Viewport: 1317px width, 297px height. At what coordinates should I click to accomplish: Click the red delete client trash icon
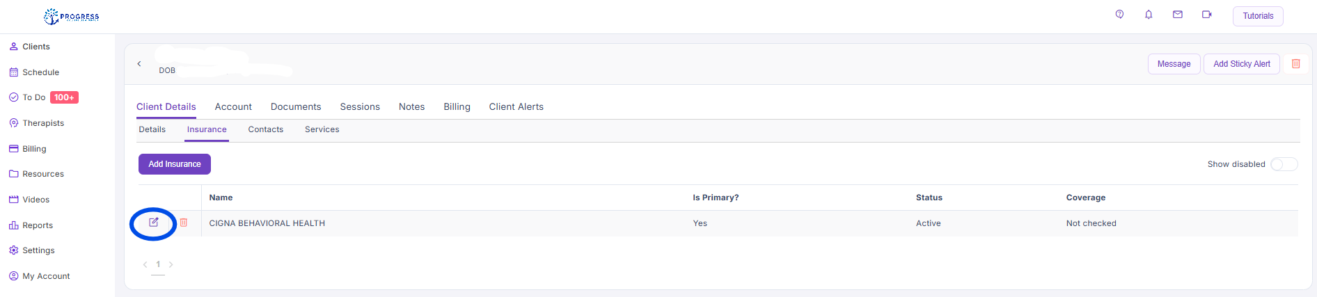tap(1296, 64)
